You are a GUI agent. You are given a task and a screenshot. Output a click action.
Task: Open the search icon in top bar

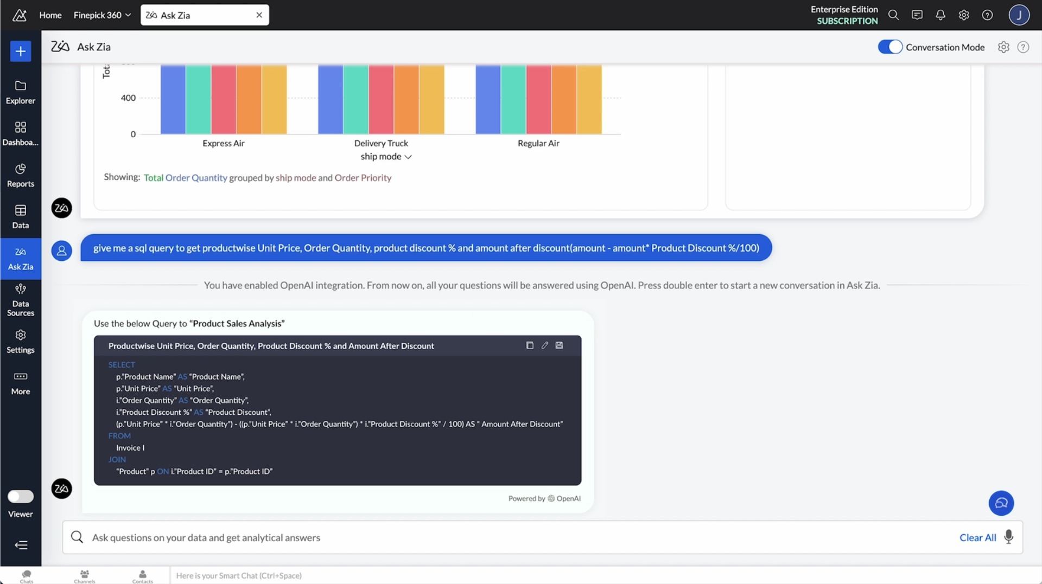(893, 15)
